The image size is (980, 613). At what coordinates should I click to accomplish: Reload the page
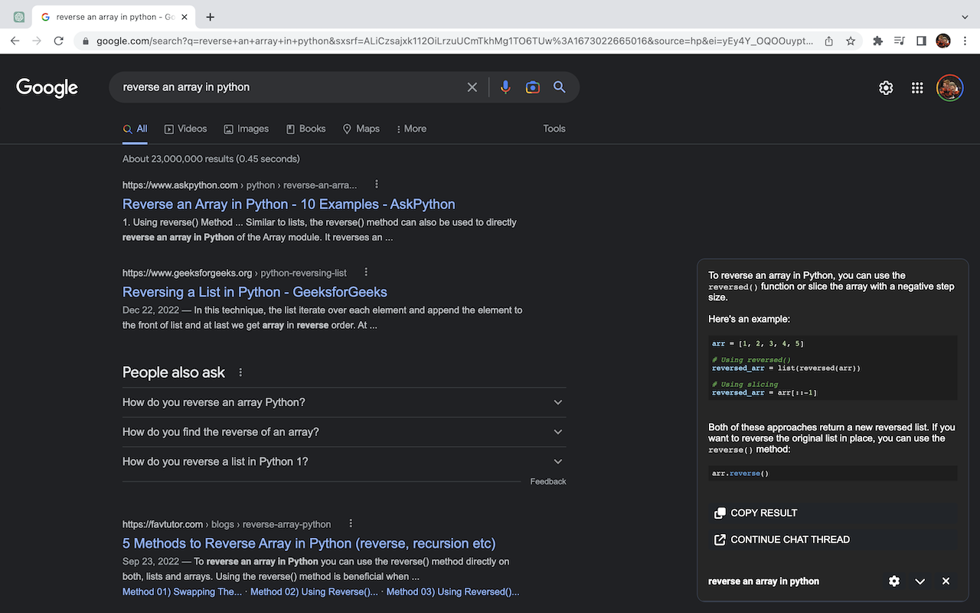pos(58,41)
